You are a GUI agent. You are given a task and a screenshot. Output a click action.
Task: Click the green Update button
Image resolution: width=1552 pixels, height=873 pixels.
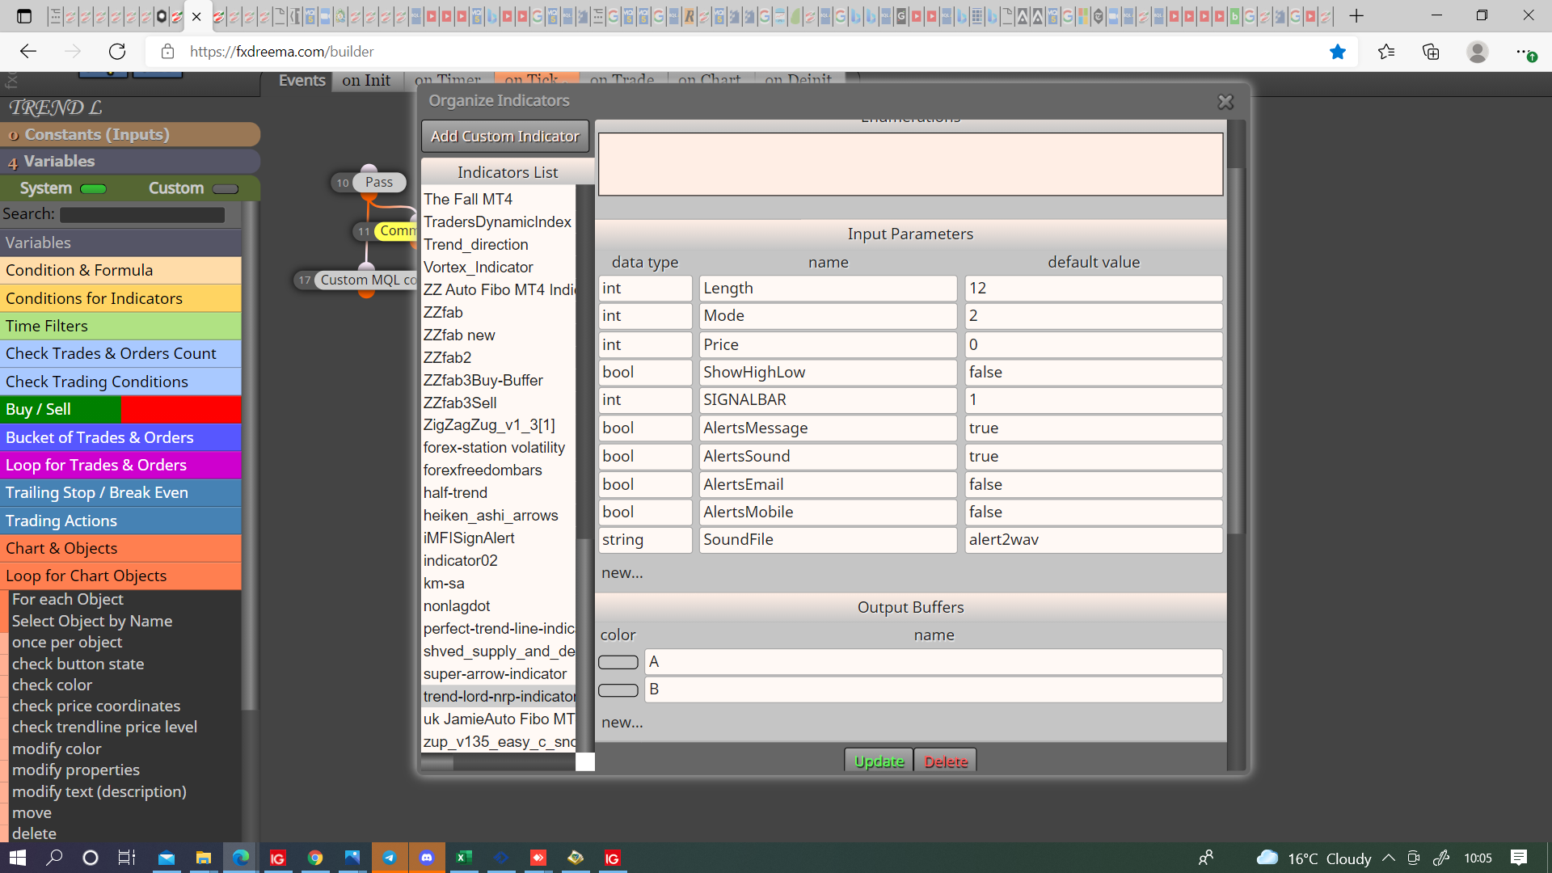[879, 761]
